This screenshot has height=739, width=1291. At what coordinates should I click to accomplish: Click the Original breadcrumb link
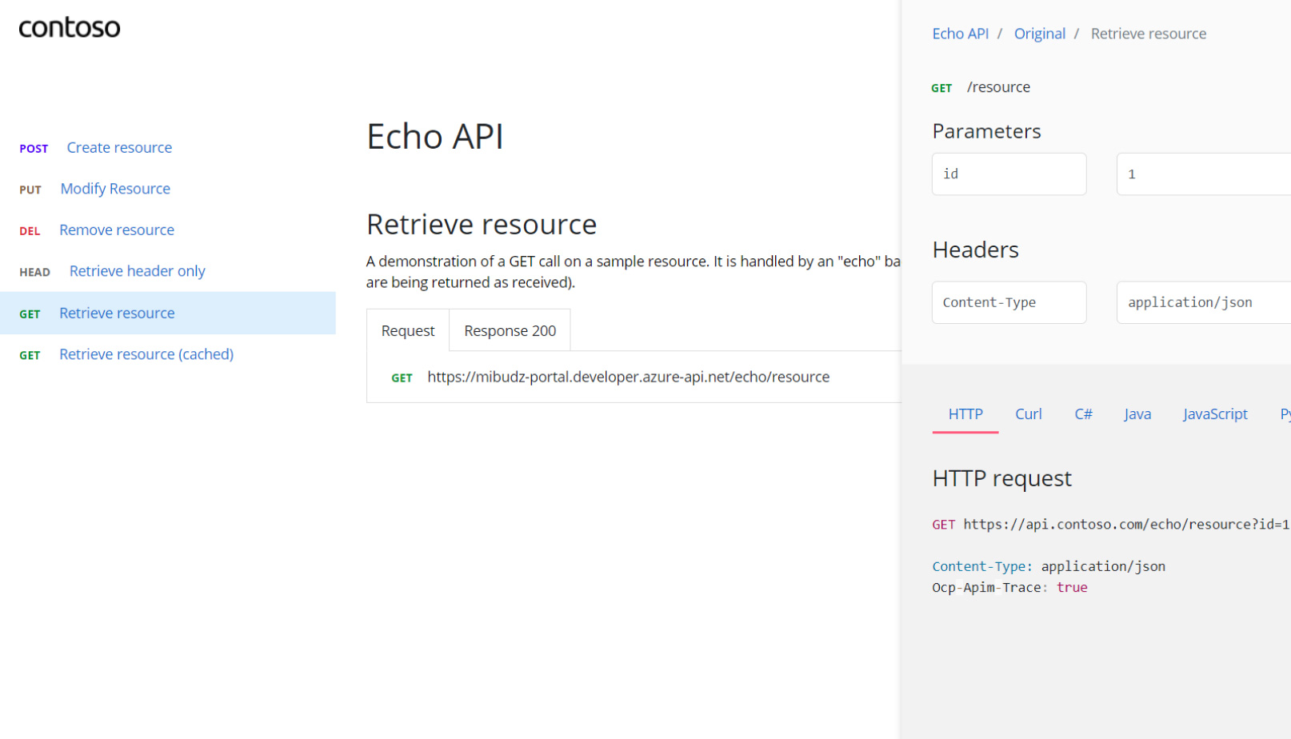[x=1039, y=34]
